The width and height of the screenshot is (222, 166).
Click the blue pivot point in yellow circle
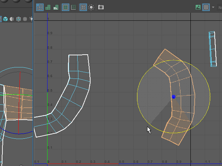pos(173,97)
